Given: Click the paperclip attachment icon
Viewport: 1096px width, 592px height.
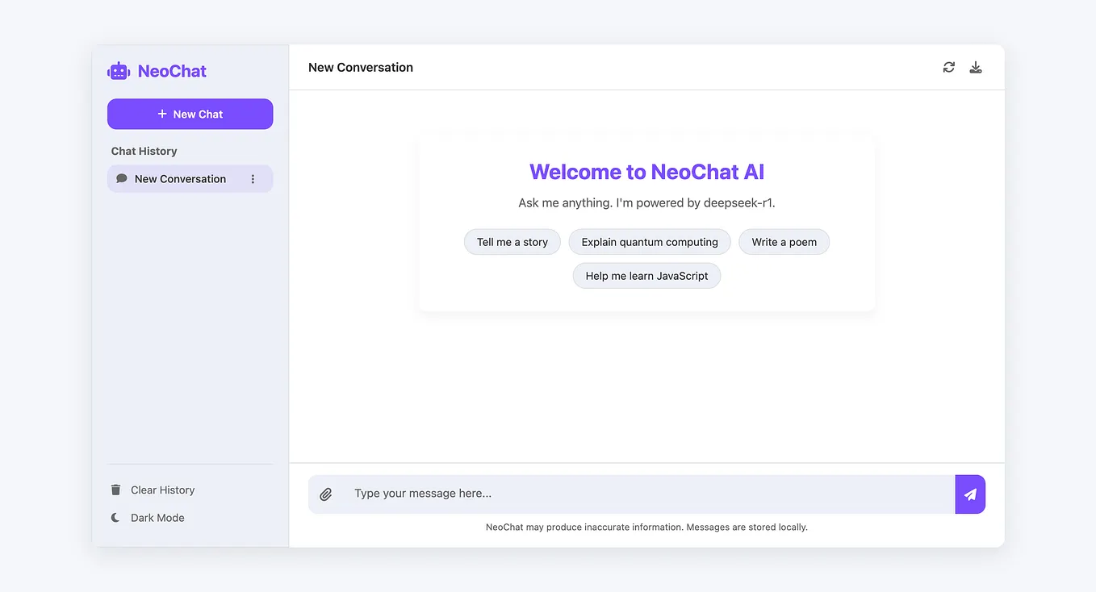Looking at the screenshot, I should [326, 493].
